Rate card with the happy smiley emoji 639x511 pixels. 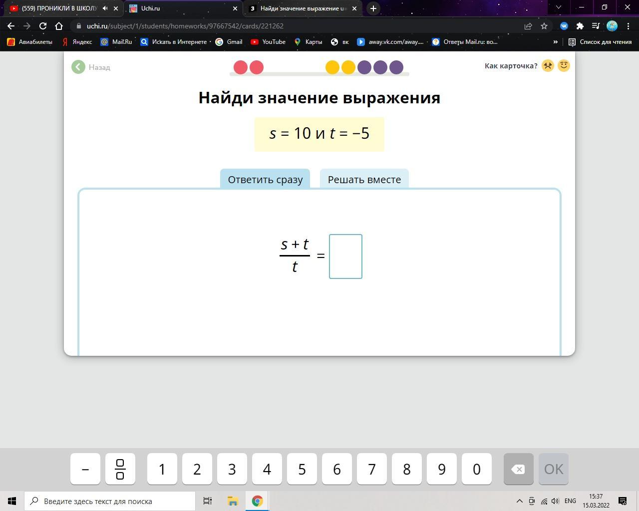coord(564,66)
